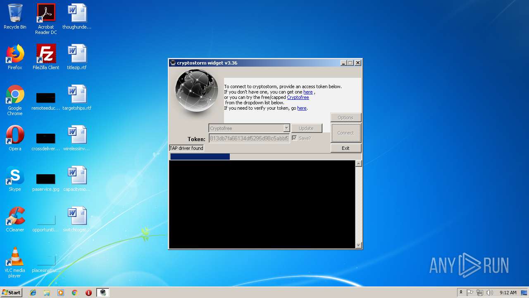Image resolution: width=529 pixels, height=298 pixels.
Task: Minimize the cryptostorm widget window
Action: click(x=343, y=63)
